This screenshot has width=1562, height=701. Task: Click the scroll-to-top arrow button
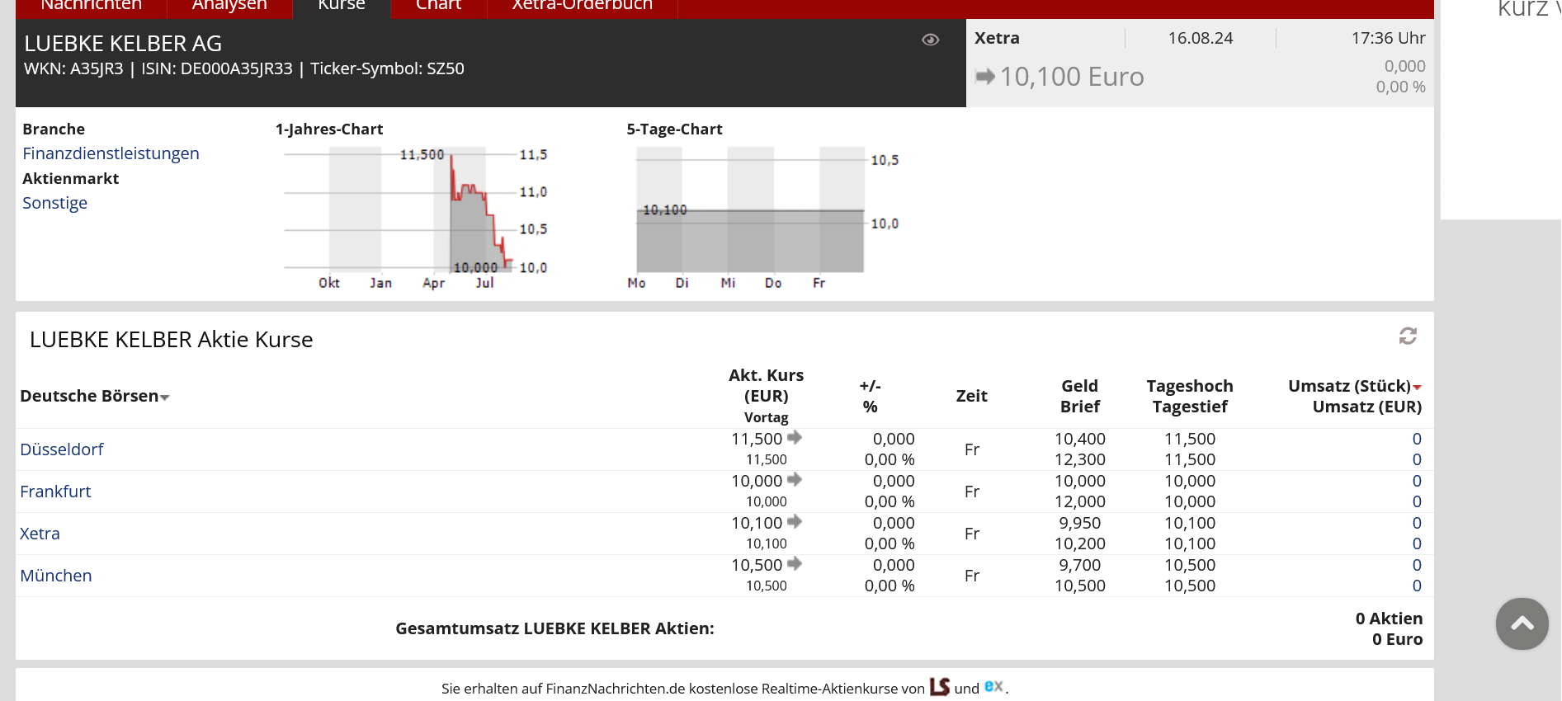(1522, 623)
